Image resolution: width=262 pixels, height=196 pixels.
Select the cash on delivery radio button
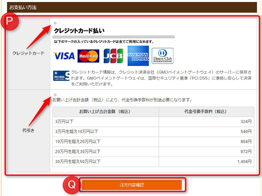click(x=55, y=95)
